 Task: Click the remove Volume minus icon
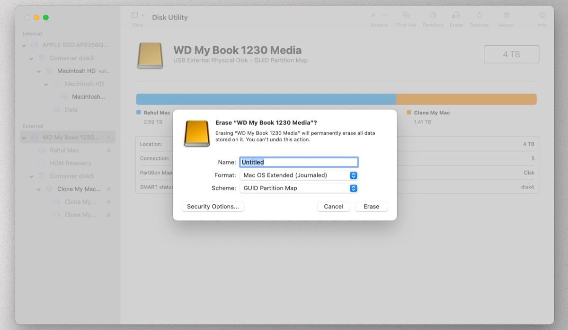point(385,15)
